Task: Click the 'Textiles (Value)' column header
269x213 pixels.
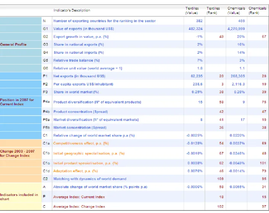Action: 192,10
